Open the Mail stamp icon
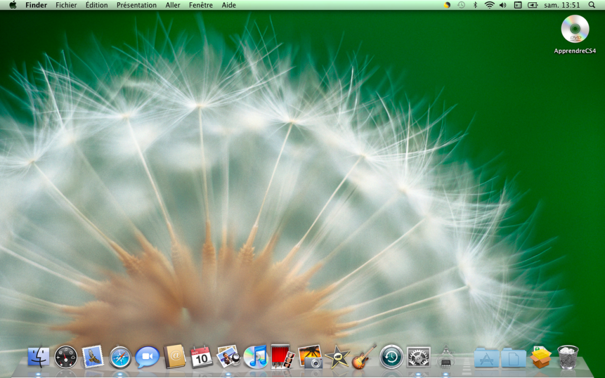 [x=93, y=357]
